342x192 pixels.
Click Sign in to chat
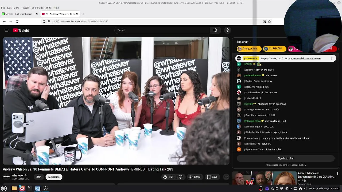click(x=286, y=158)
